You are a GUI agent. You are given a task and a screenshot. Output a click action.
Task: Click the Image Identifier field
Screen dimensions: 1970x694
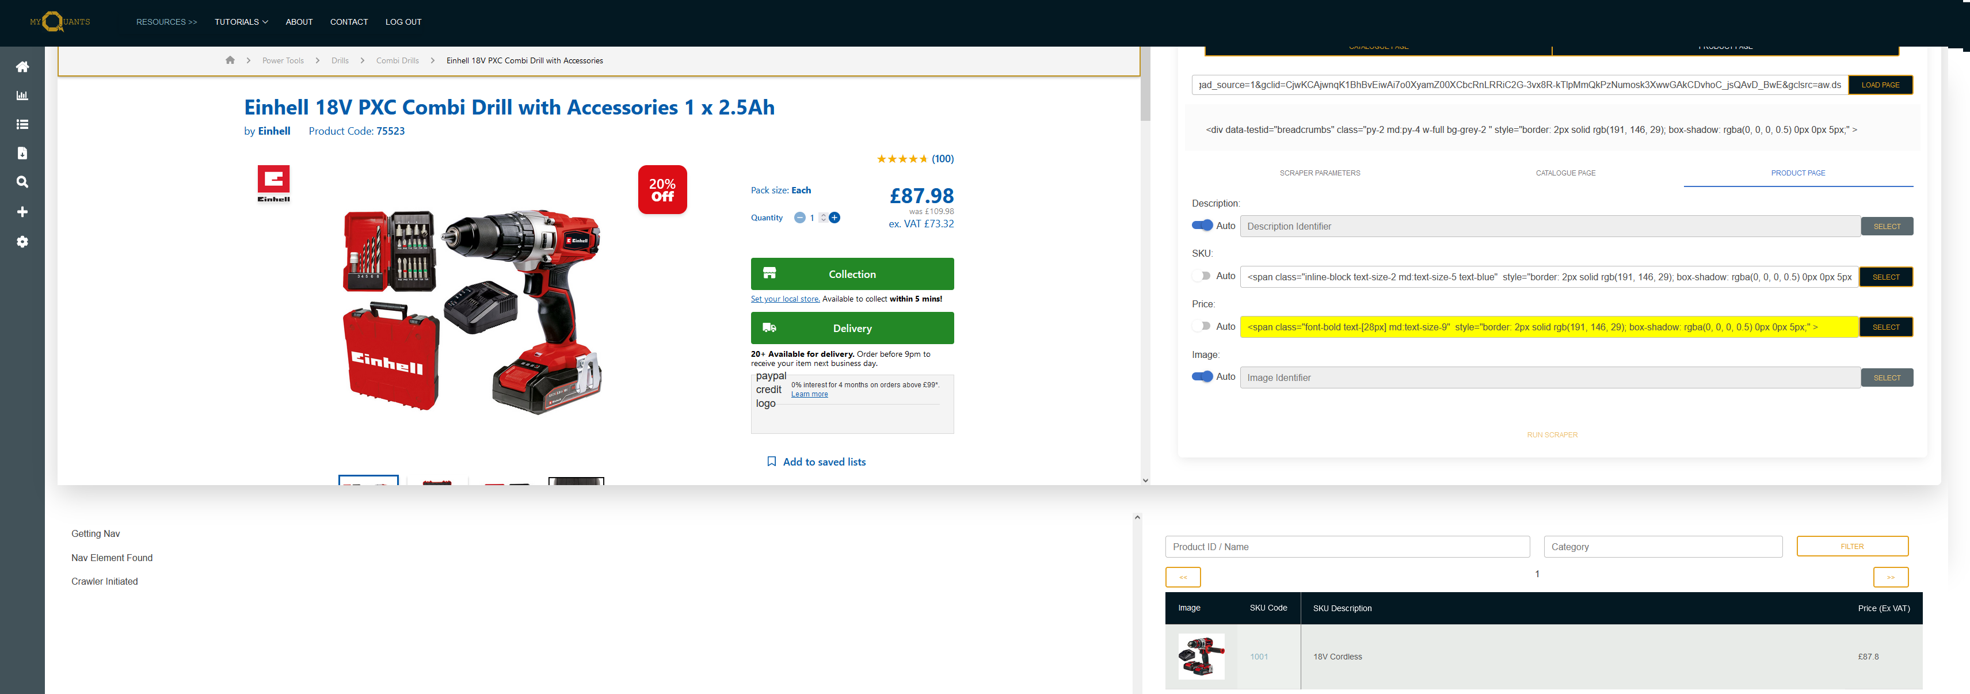1550,377
